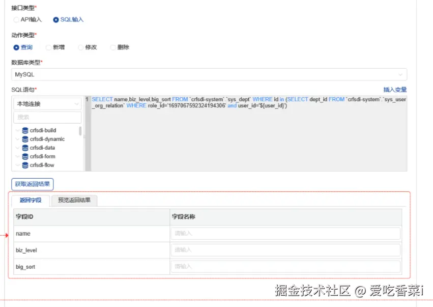Viewport: 433px width, 307px height.
Task: Click the 插入变量 link
Action: 395,90
